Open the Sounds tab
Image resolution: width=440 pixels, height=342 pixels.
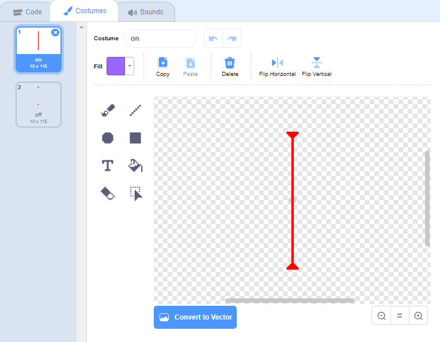coord(145,11)
